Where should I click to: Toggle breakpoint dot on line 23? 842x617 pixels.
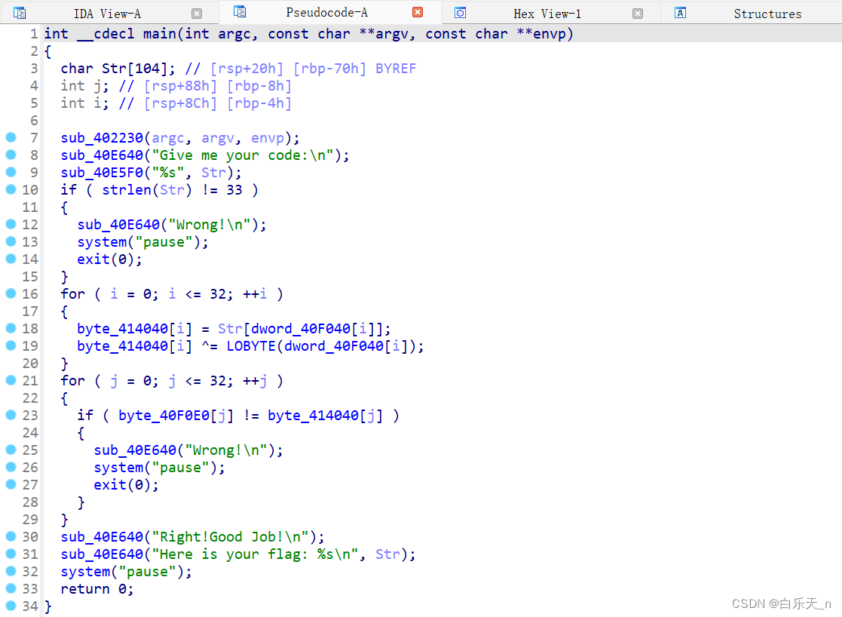pyautogui.click(x=11, y=415)
